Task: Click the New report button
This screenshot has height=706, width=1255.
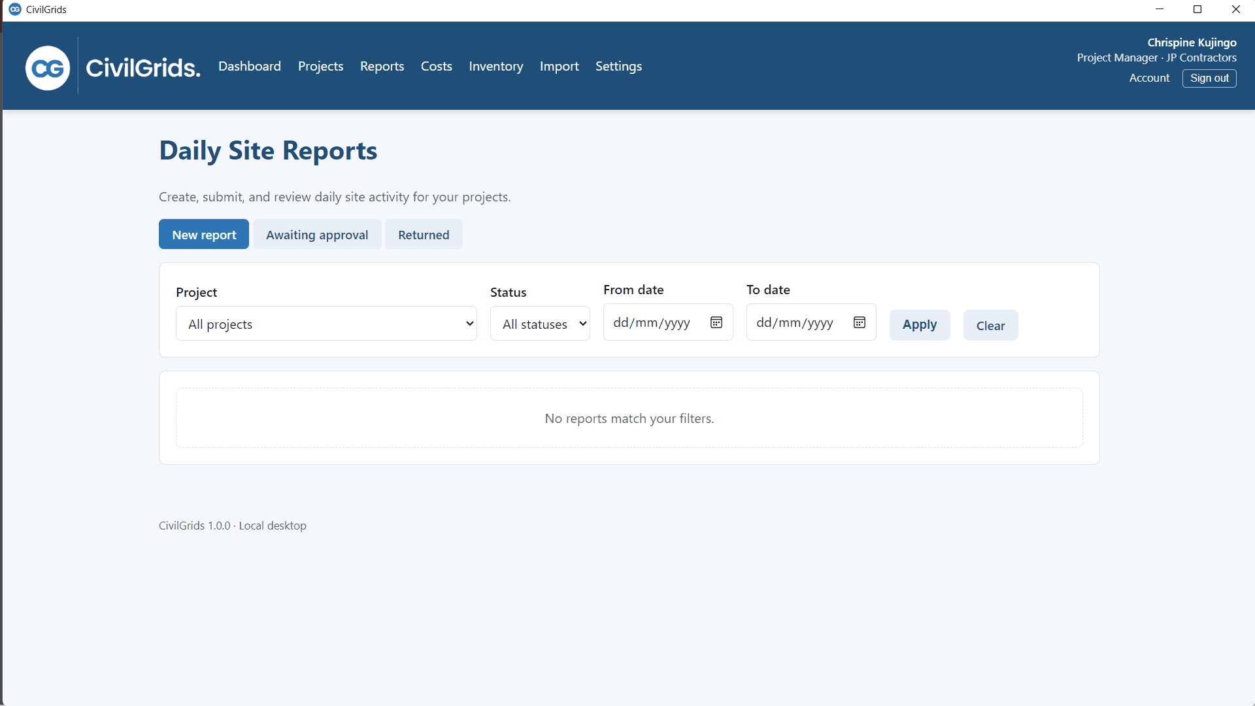Action: point(204,234)
